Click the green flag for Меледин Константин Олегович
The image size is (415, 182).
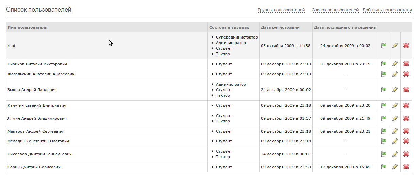pos(384,141)
